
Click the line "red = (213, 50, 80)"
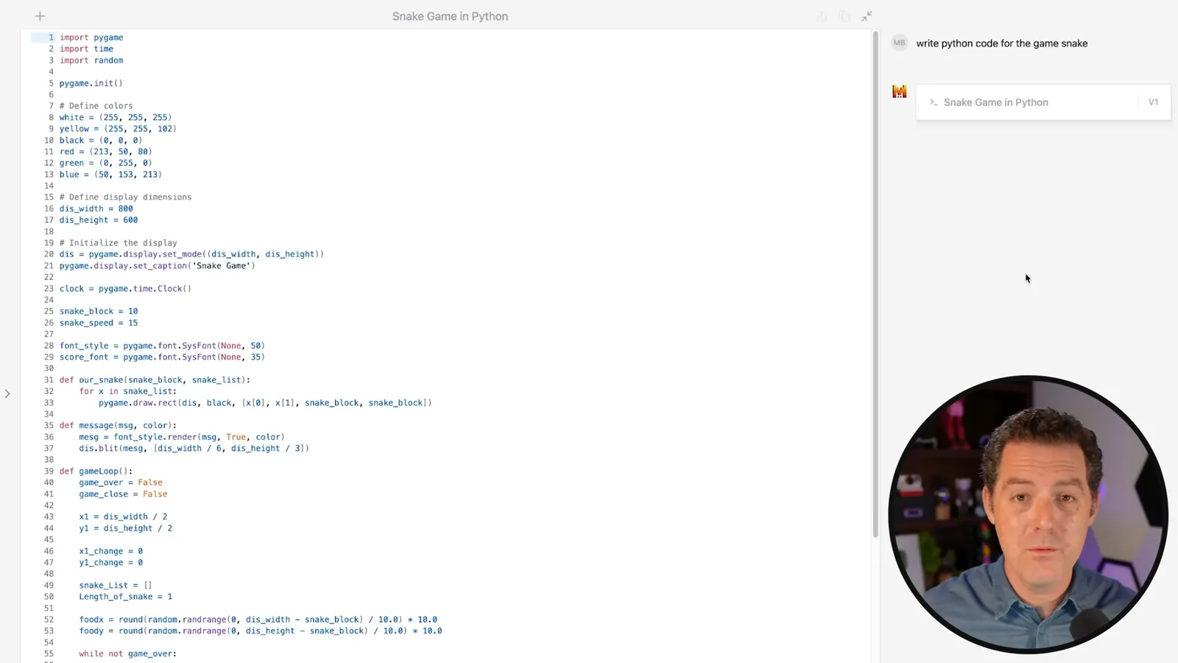coord(106,152)
